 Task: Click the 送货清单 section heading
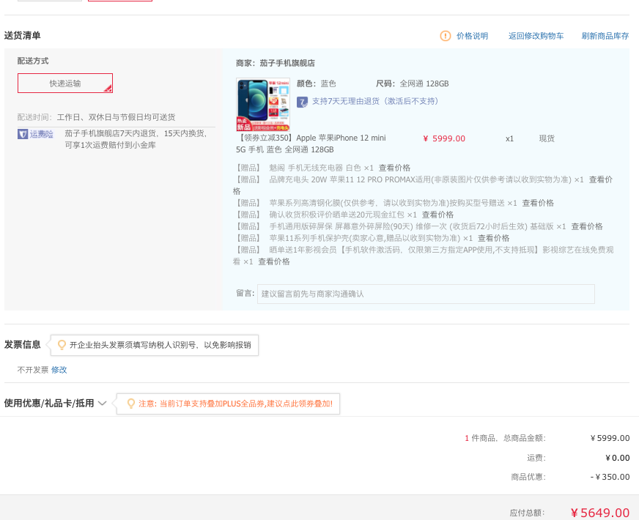[x=23, y=35]
